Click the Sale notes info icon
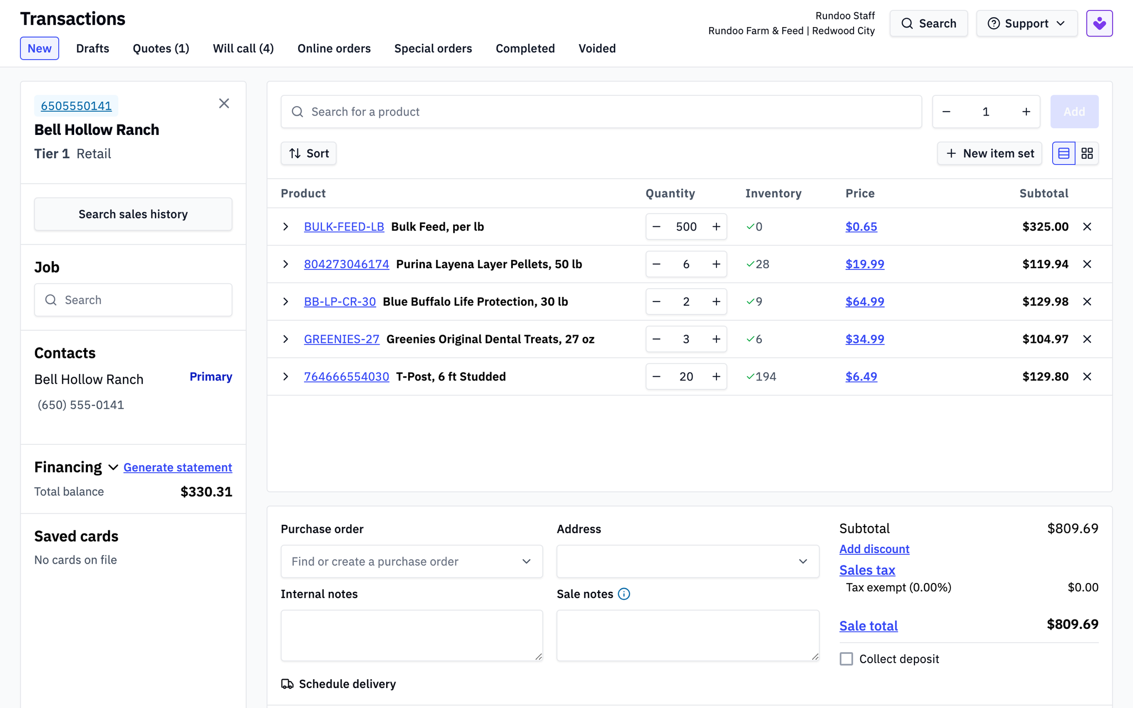This screenshot has width=1133, height=708. (624, 594)
